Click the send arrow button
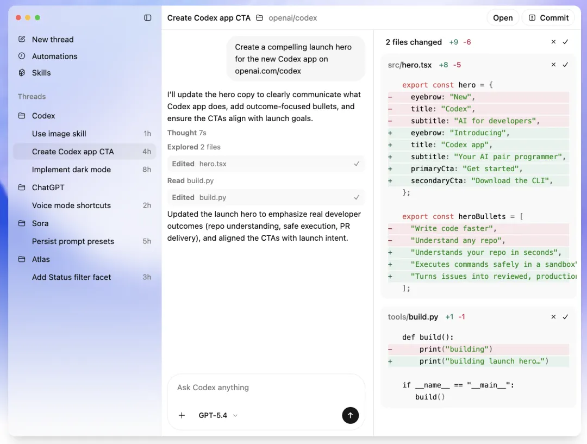 click(350, 415)
